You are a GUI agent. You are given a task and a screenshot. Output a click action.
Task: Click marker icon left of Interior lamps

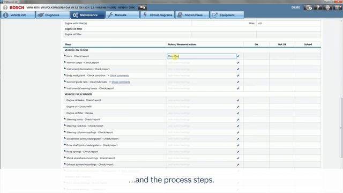point(65,62)
